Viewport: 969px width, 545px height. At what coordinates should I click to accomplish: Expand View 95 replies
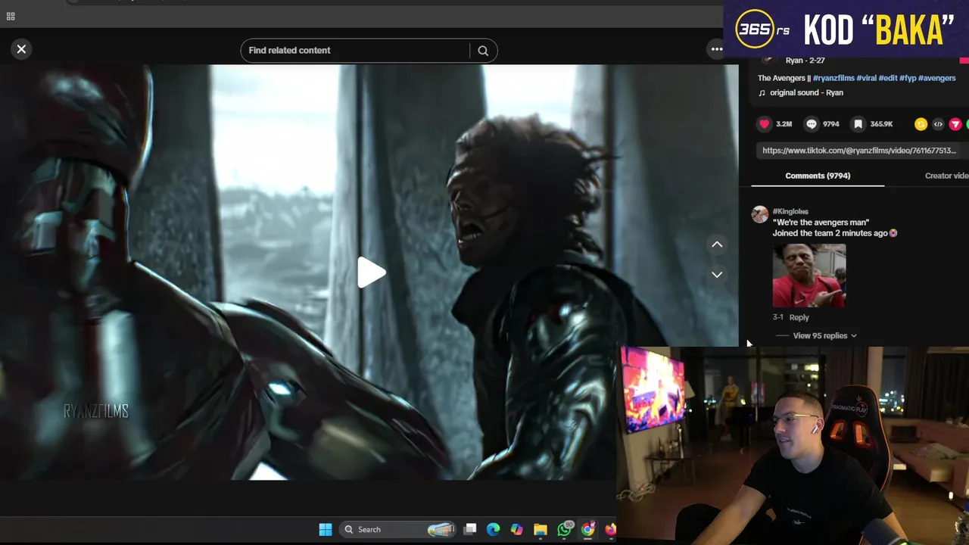(824, 335)
